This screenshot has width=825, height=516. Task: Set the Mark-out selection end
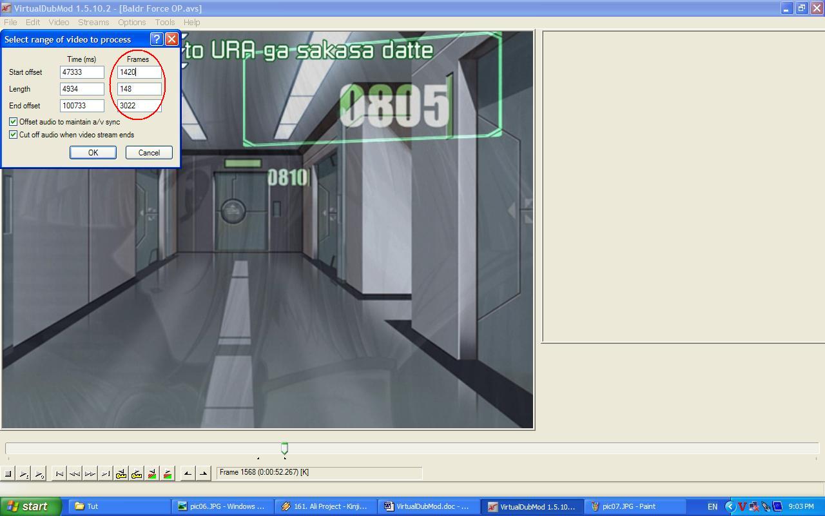point(203,473)
